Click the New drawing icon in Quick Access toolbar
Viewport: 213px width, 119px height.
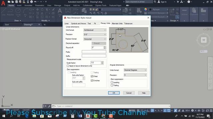9,2
